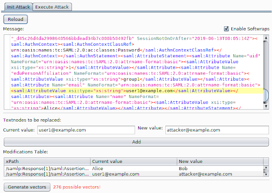272x193 pixels.
Task: Select the table cell containing Alice
Action: click(133, 168)
